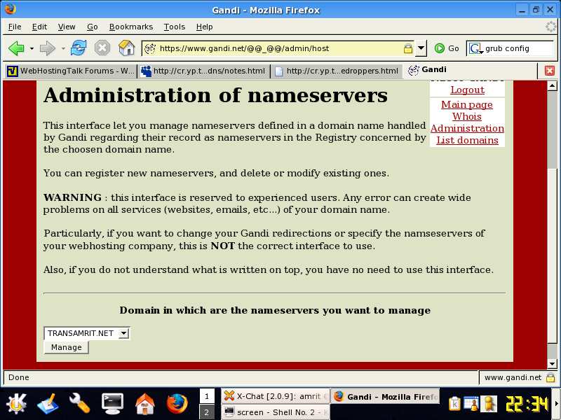
Task: Open the Home folder icon in the panel
Action: pyautogui.click(x=144, y=405)
